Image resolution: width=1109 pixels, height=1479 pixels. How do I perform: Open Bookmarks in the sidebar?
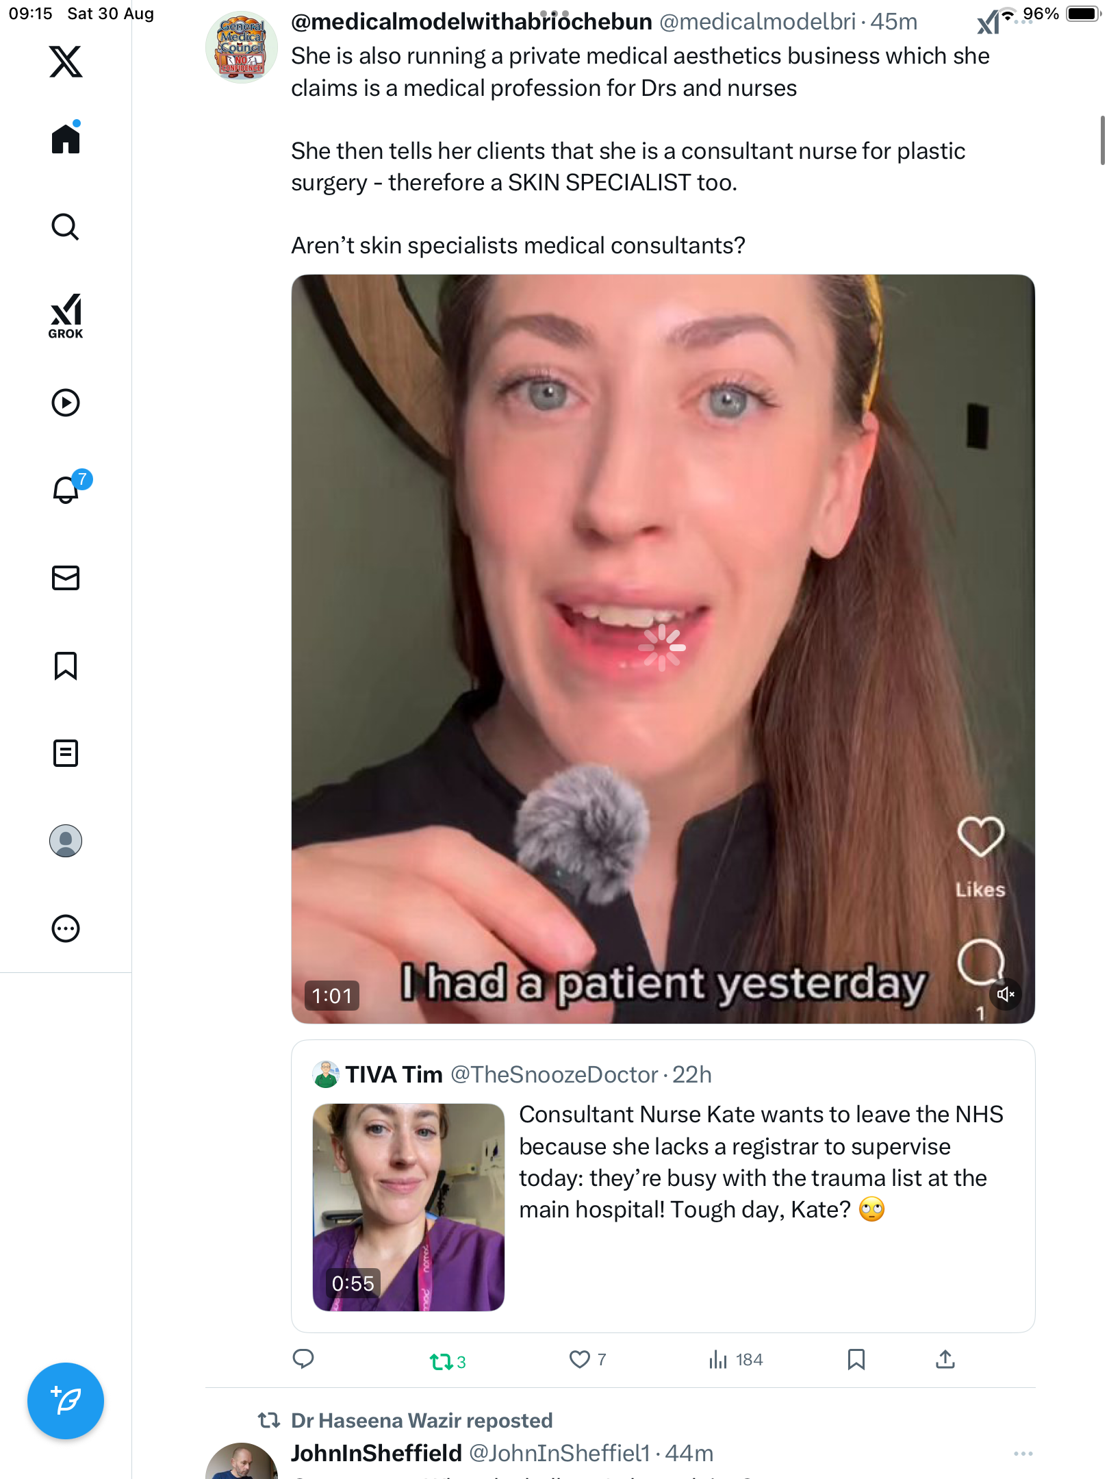coord(66,666)
